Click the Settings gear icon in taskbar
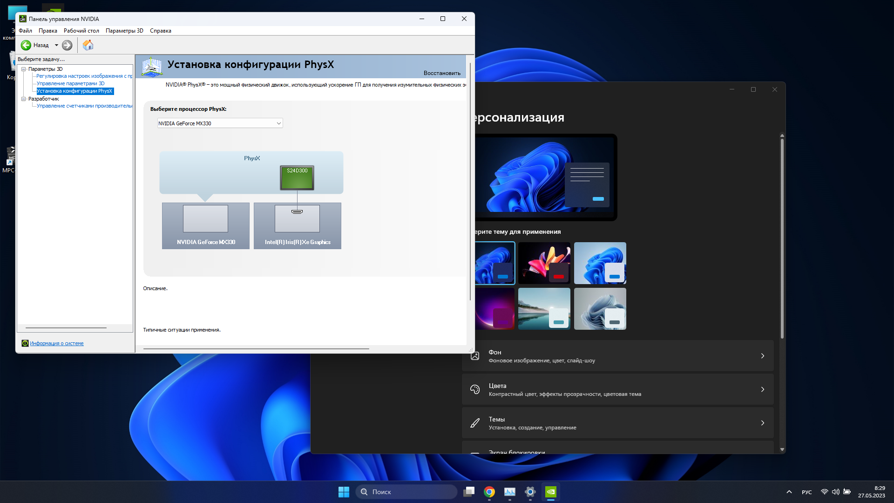The width and height of the screenshot is (894, 503). pyautogui.click(x=530, y=492)
